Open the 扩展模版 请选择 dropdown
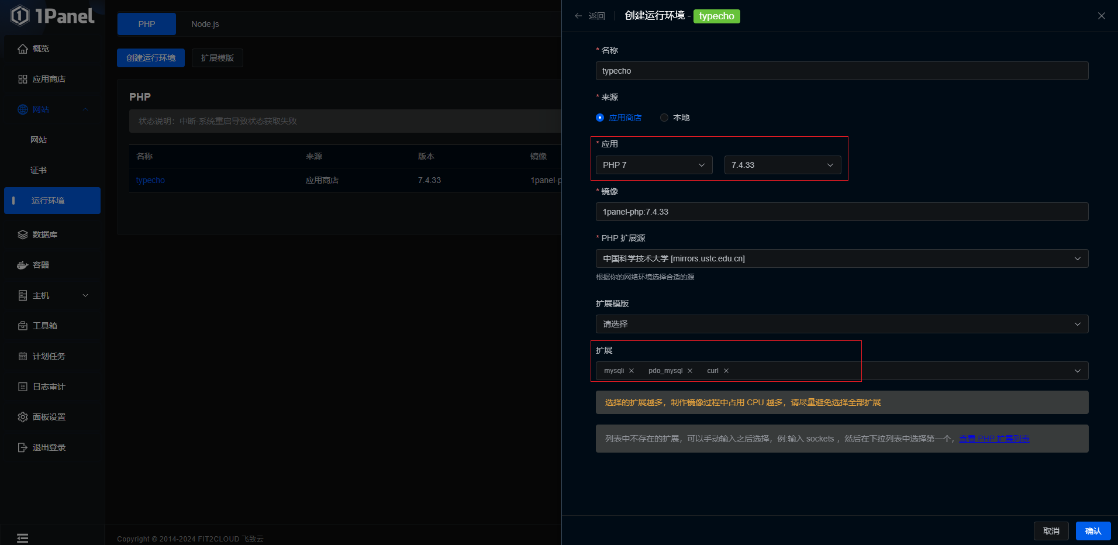1118x545 pixels. coord(842,324)
